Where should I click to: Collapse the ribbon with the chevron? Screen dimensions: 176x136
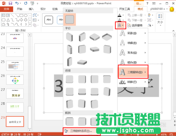pyautogui.click(x=173, y=31)
